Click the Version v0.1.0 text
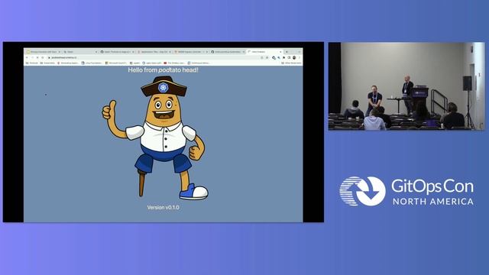The height and width of the screenshot is (275, 489). coord(163,207)
